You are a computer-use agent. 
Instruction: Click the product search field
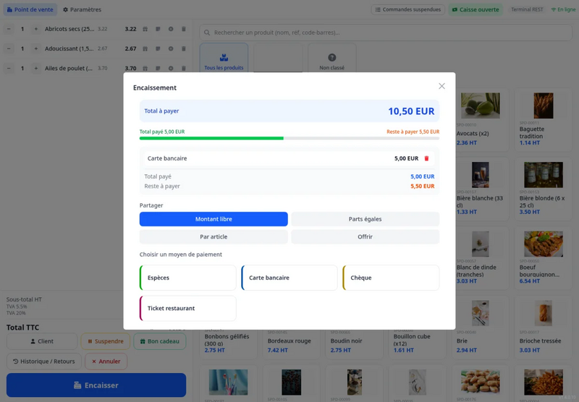(386, 33)
